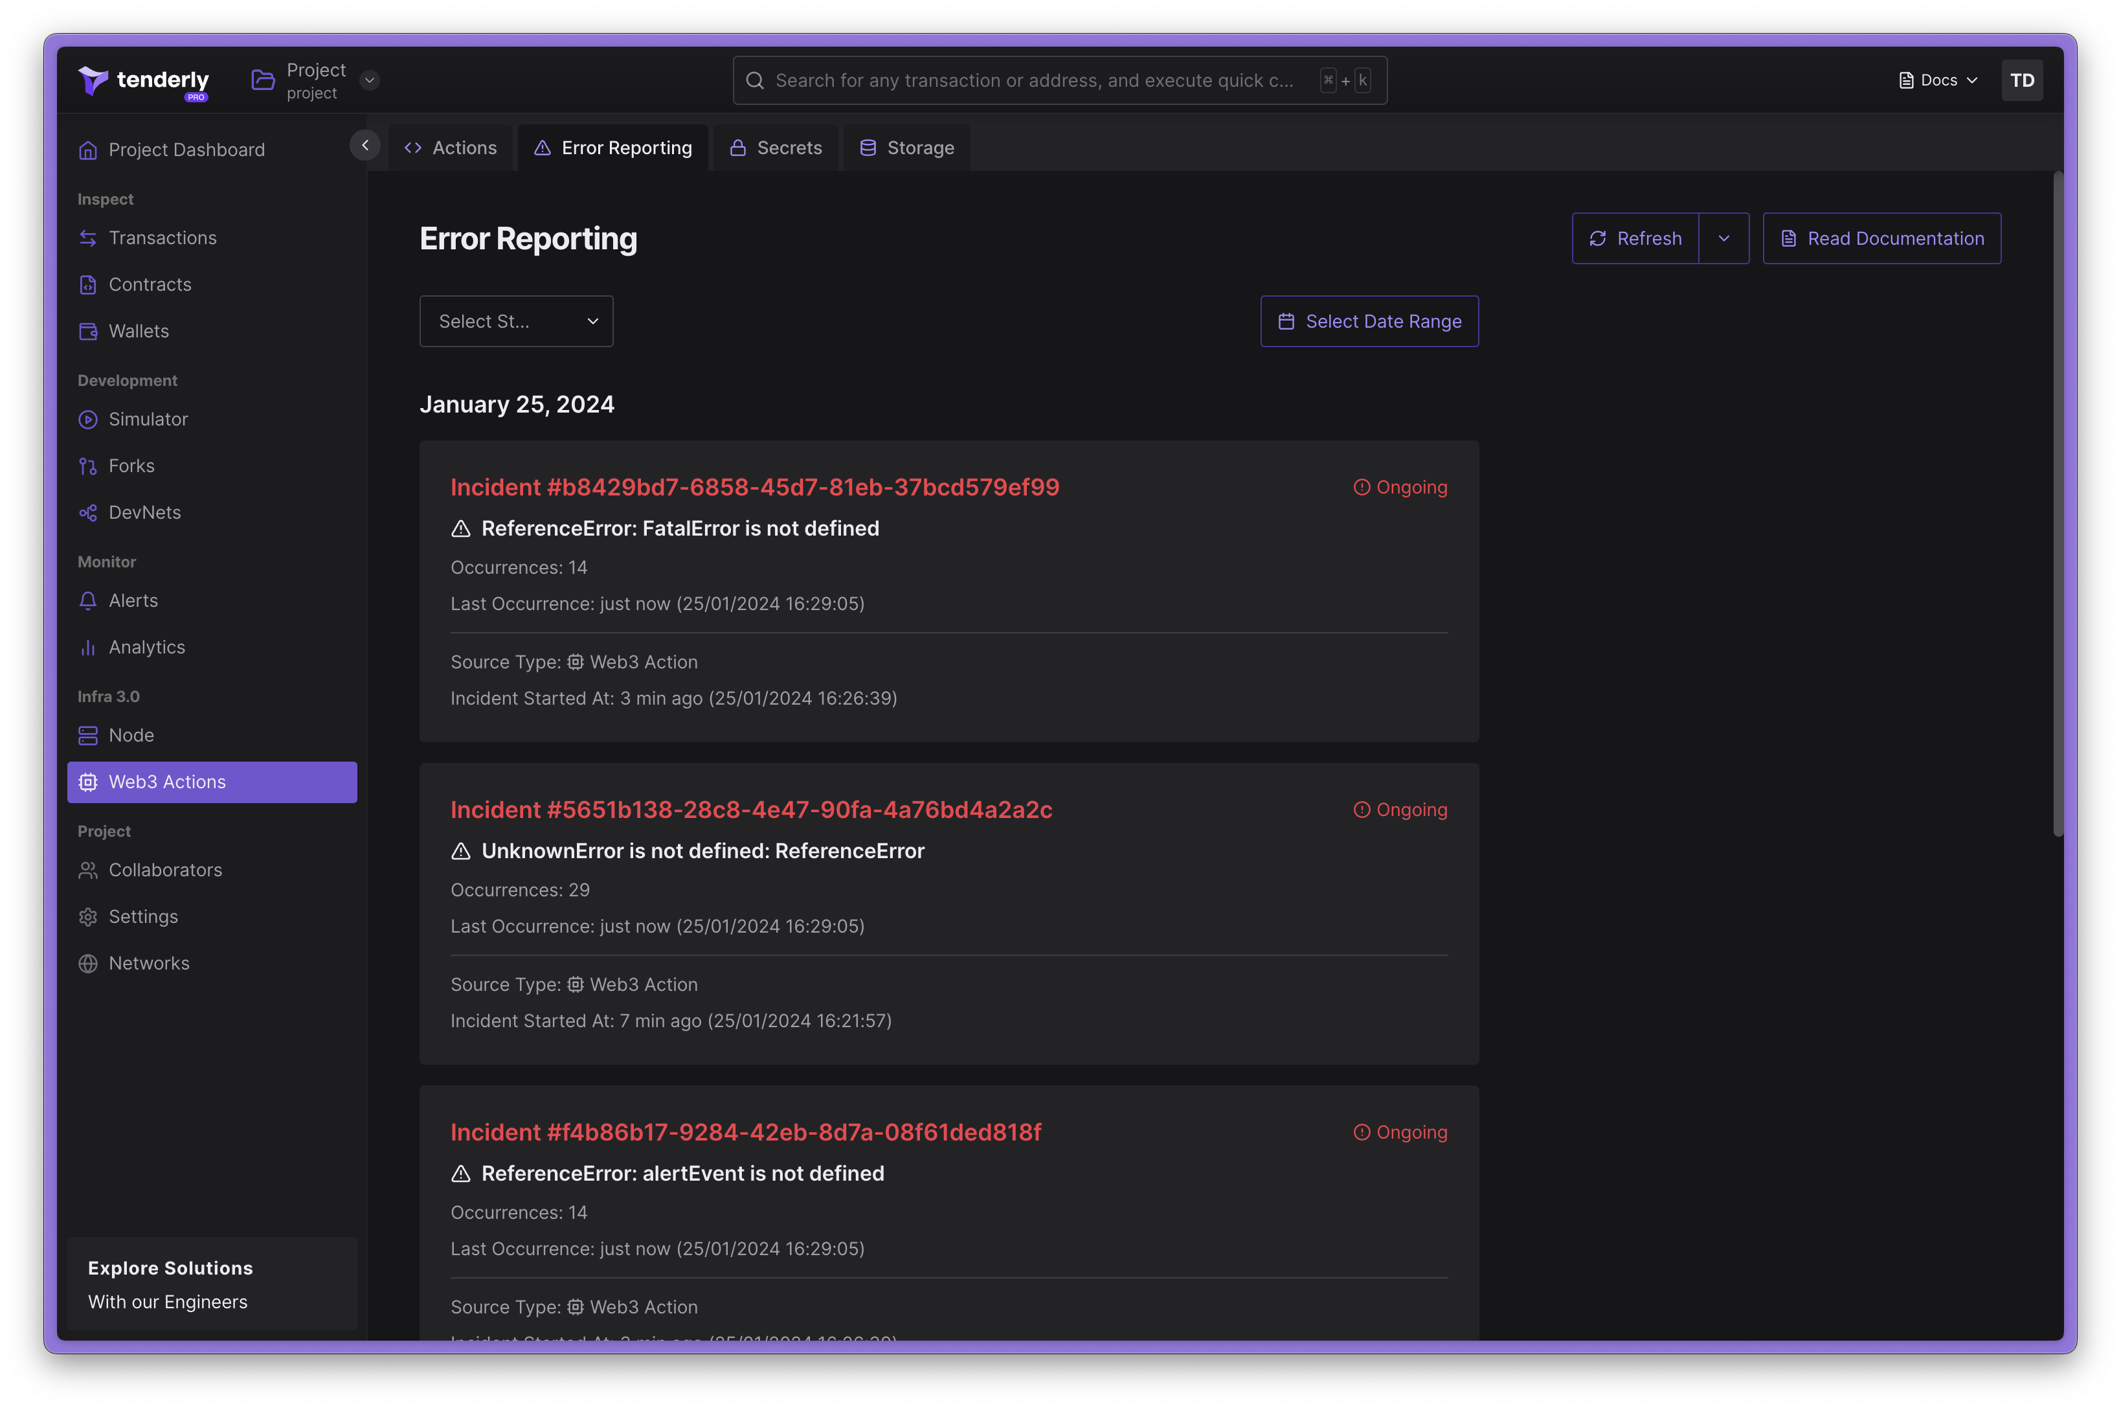Viewport: 2121px width, 1408px height.
Task: Open Incident #5651b138-28c8-4e47-90fa-4a76bd4a2a2c
Action: click(751, 810)
